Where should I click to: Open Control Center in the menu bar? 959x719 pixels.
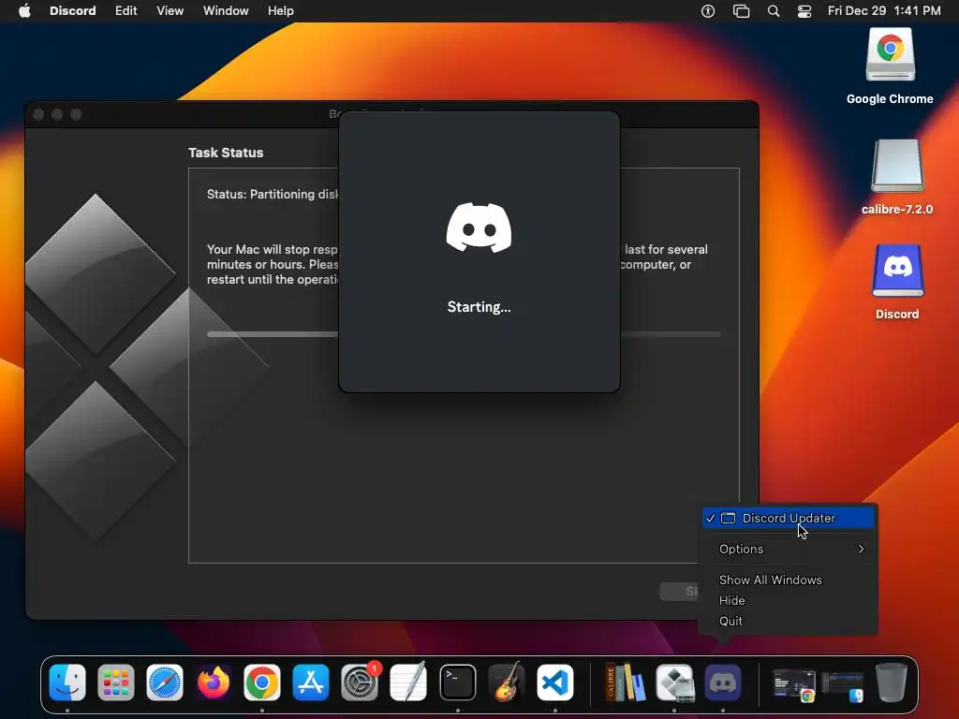pos(804,11)
